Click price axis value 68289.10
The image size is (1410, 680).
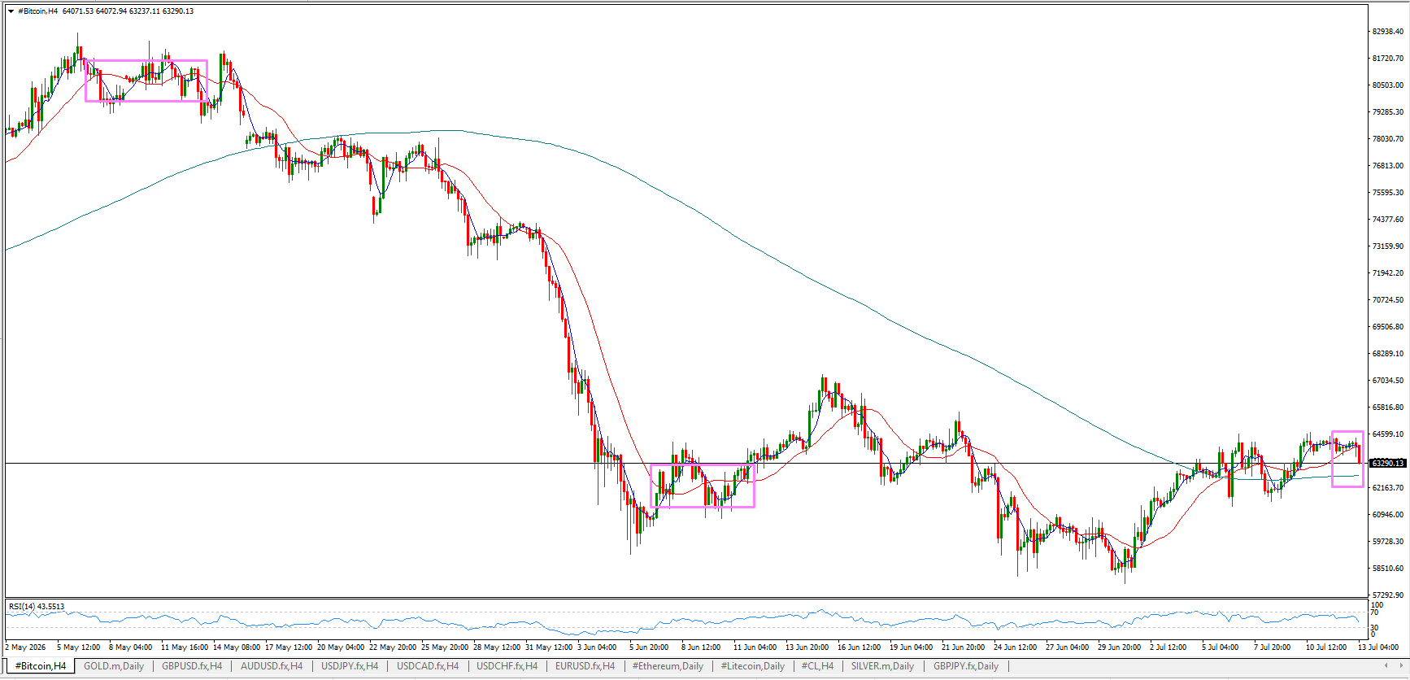(x=1387, y=354)
